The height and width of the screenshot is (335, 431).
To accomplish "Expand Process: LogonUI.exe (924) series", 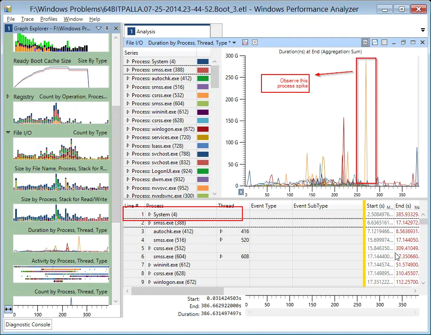I will coord(128,171).
